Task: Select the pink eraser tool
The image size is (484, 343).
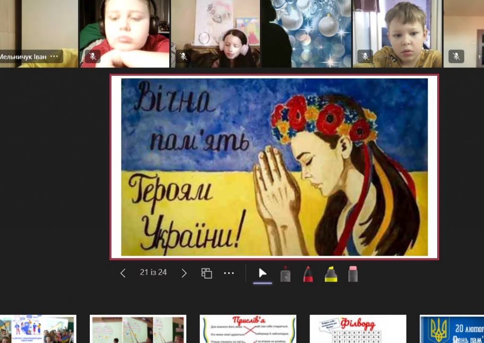Action: [353, 274]
